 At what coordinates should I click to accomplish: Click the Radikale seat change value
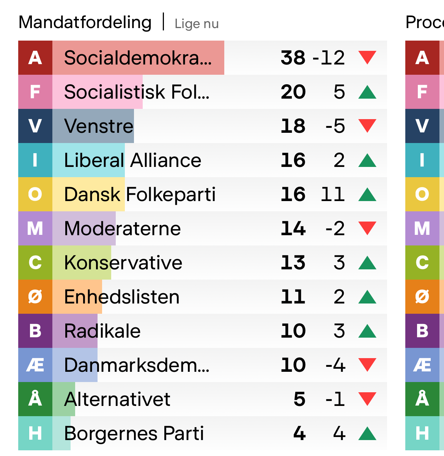pos(339,331)
